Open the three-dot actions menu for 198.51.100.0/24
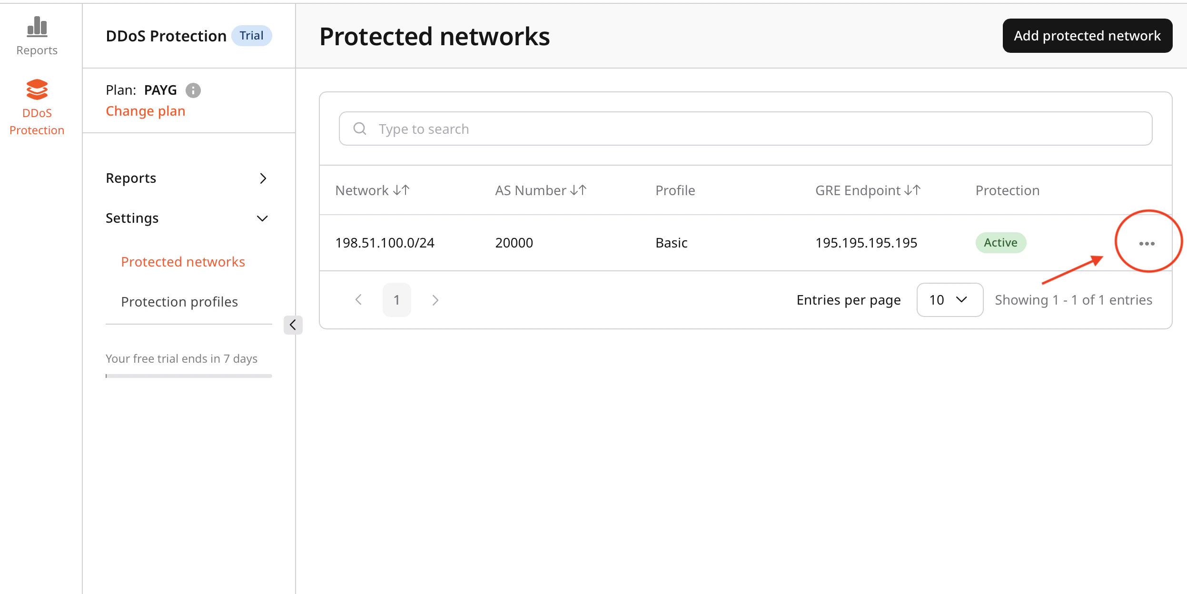Screen dimensions: 1187x594 [x=1146, y=243]
